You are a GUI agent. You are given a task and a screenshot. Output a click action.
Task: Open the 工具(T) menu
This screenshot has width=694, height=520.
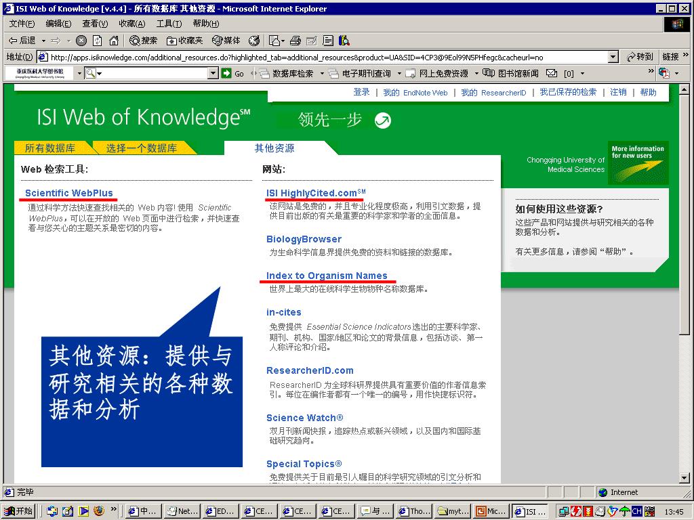pos(169,24)
